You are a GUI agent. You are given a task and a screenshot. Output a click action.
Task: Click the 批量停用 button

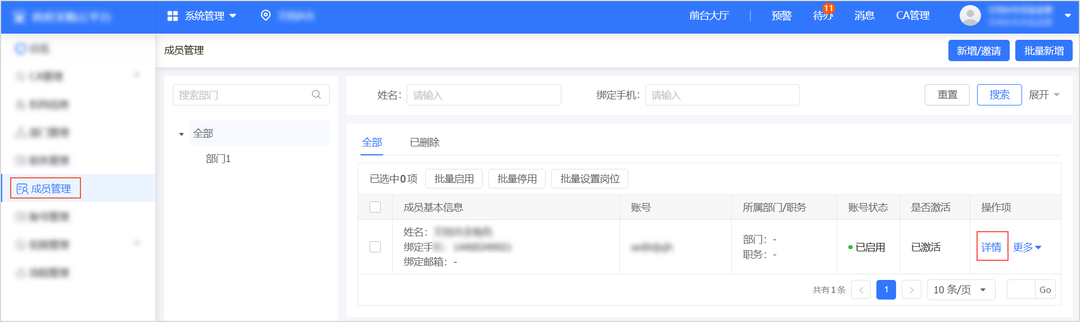click(x=517, y=179)
